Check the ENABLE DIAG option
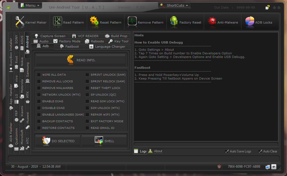 (x=39, y=101)
